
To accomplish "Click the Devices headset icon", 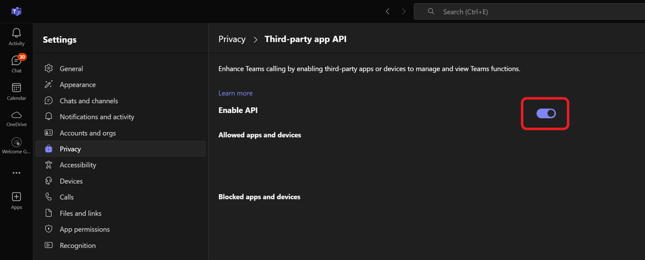I will [x=48, y=181].
